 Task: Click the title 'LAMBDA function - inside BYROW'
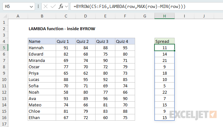tap(62, 29)
